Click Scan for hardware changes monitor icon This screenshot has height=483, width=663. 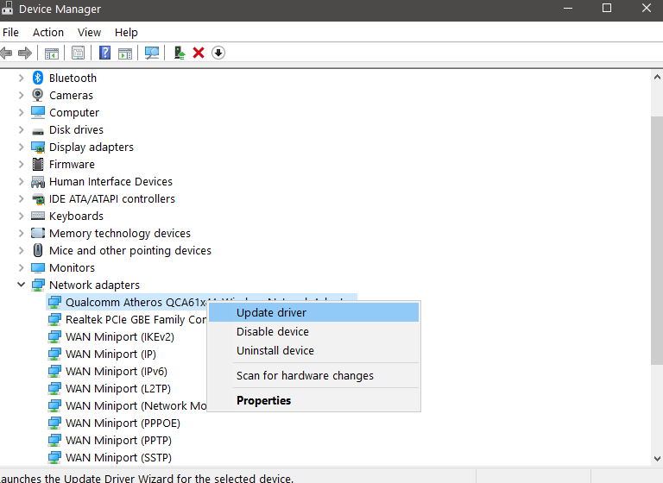point(152,53)
